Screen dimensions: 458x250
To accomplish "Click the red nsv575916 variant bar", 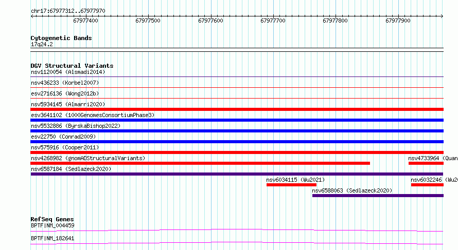I will point(237,152).
